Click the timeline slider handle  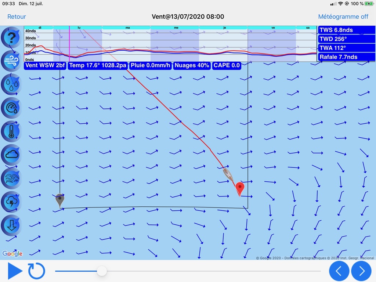[102, 271]
